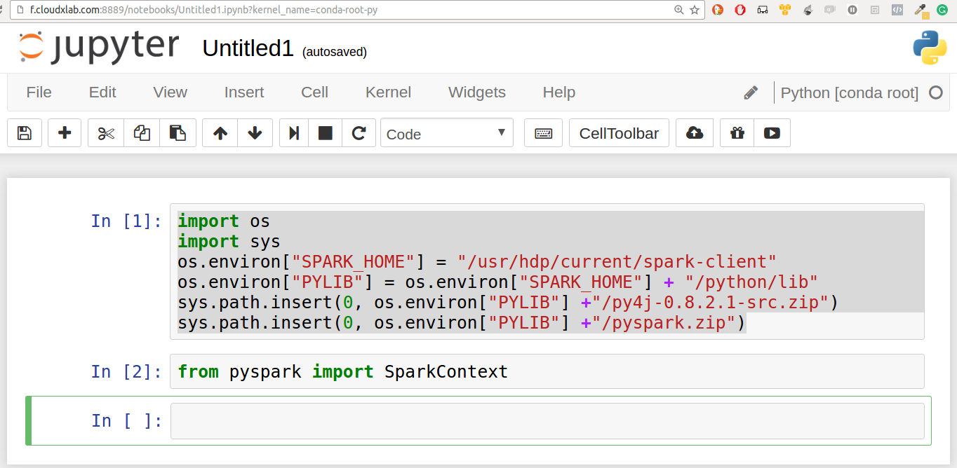This screenshot has height=468, width=957.
Task: Move selected cell down arrow
Action: coord(255,133)
